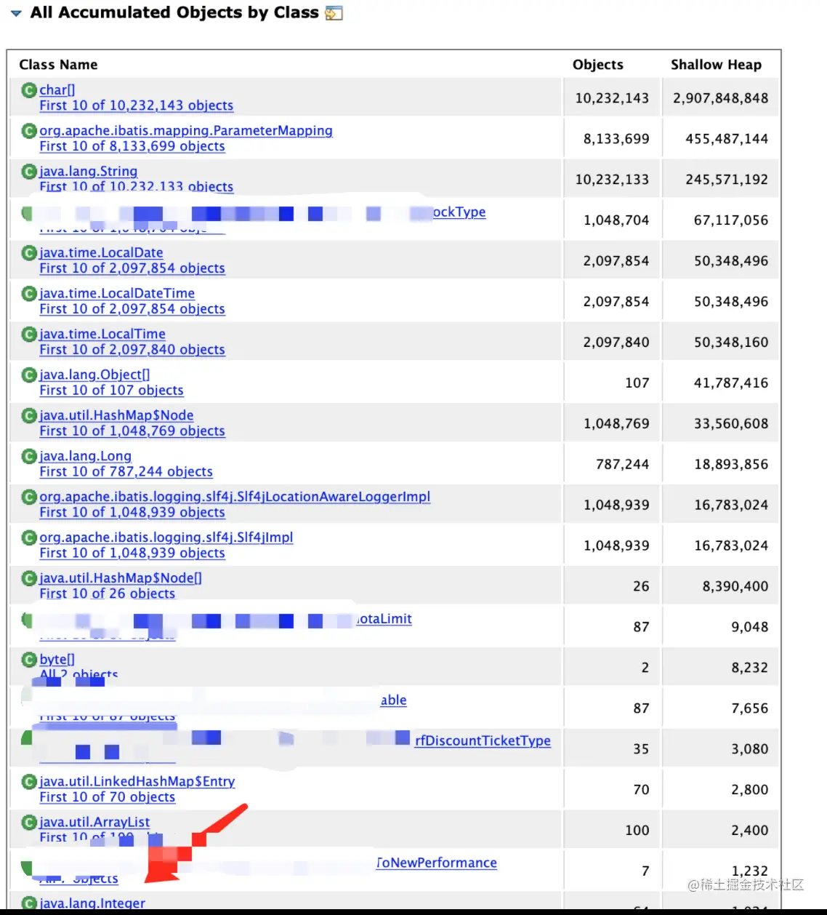Viewport: 827px width, 915px height.
Task: Open First 10 of 1,048,769 objects link
Action: click(132, 431)
